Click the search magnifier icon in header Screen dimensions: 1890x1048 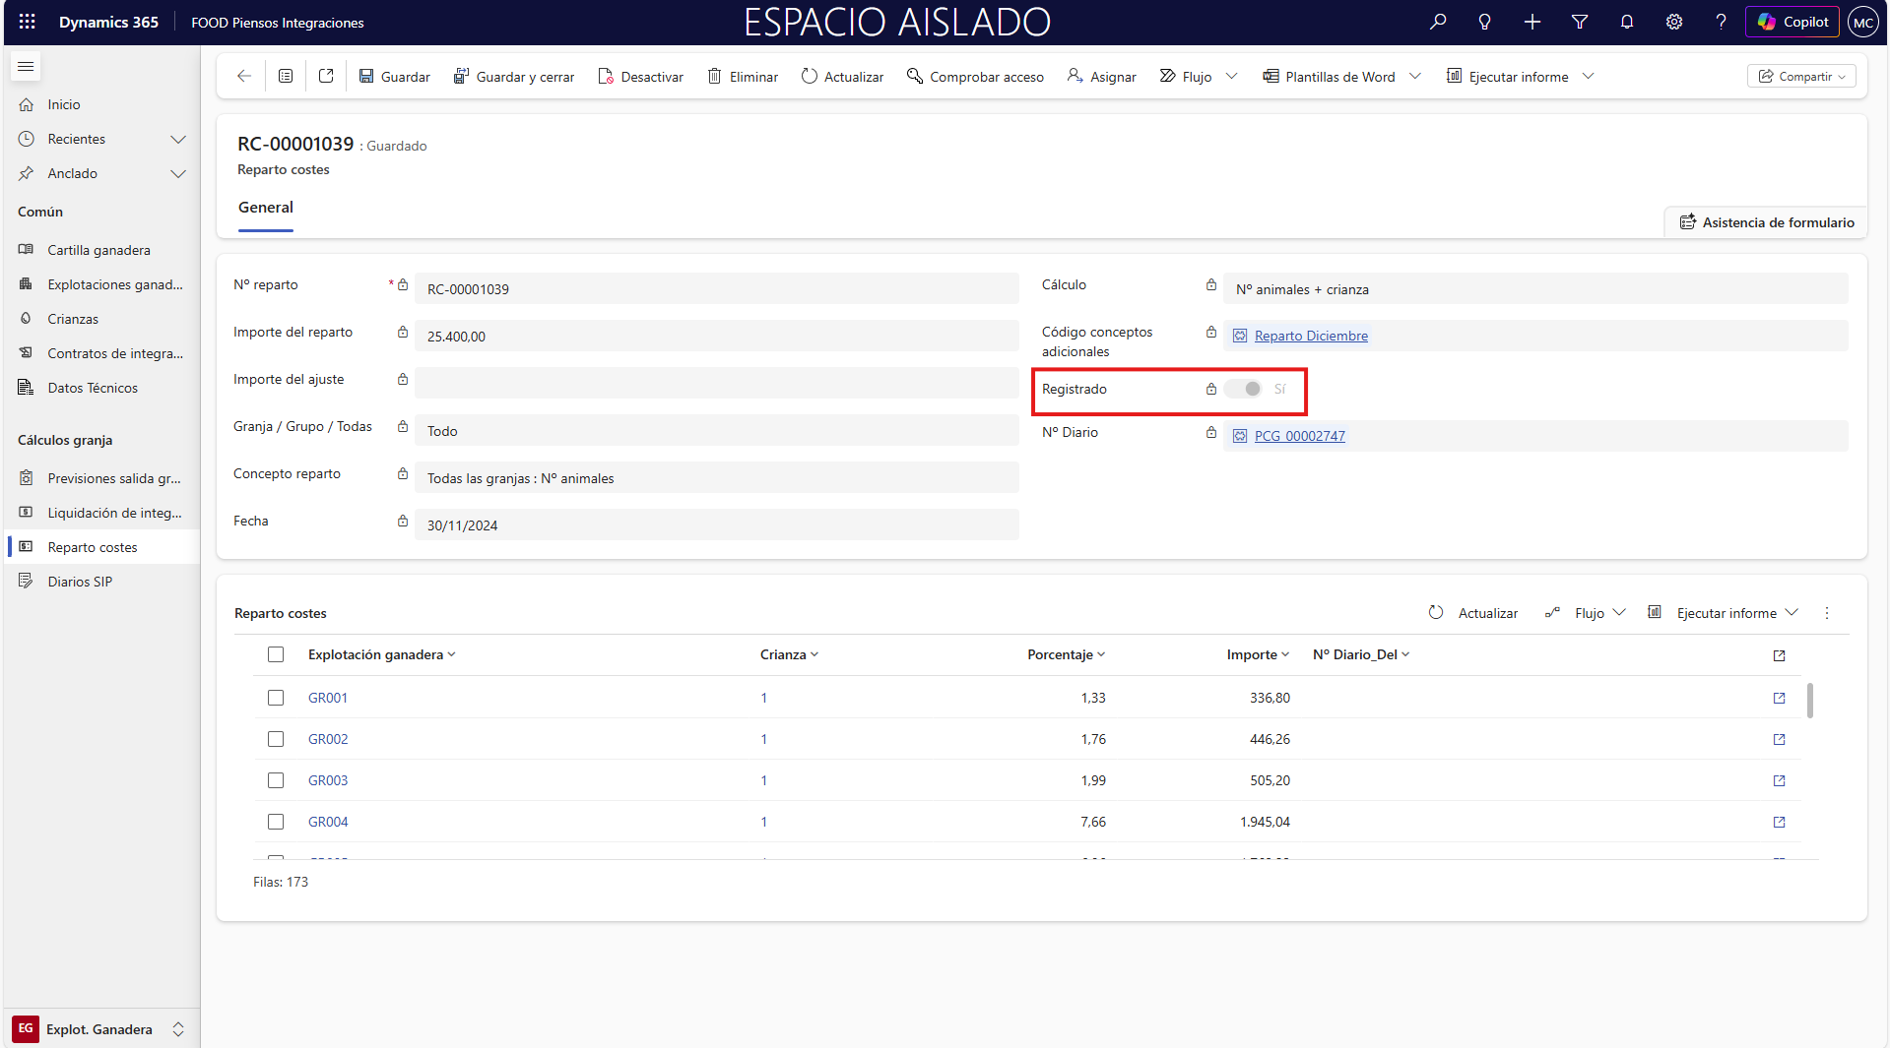1438,22
